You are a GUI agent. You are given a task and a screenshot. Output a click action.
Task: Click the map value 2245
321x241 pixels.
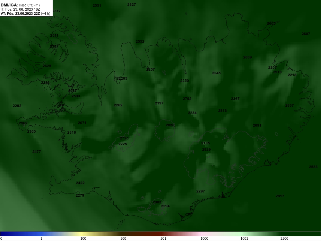pos(216,73)
